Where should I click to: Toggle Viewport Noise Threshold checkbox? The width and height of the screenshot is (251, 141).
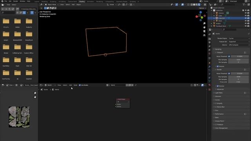(229, 56)
